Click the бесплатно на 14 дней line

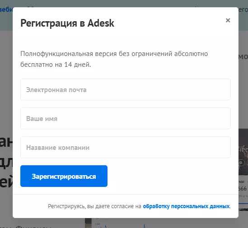click(x=56, y=65)
